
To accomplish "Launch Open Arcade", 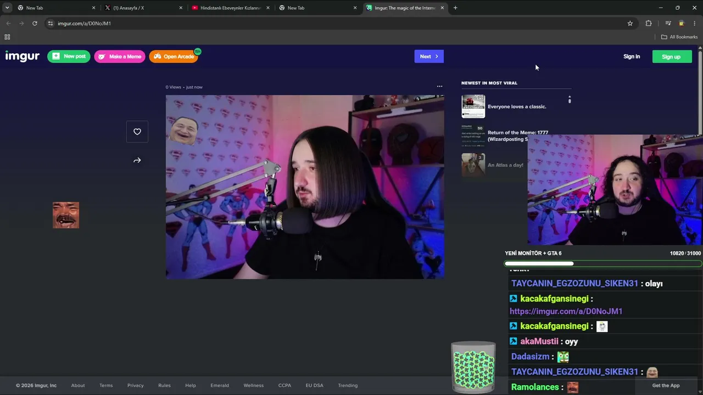I will 174,57.
